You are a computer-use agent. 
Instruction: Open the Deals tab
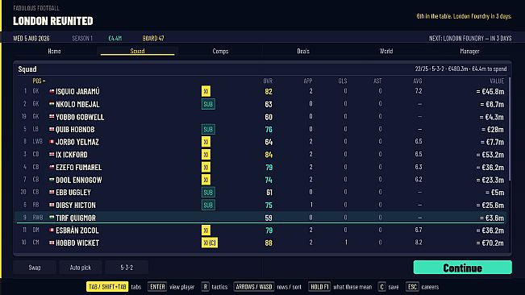303,51
